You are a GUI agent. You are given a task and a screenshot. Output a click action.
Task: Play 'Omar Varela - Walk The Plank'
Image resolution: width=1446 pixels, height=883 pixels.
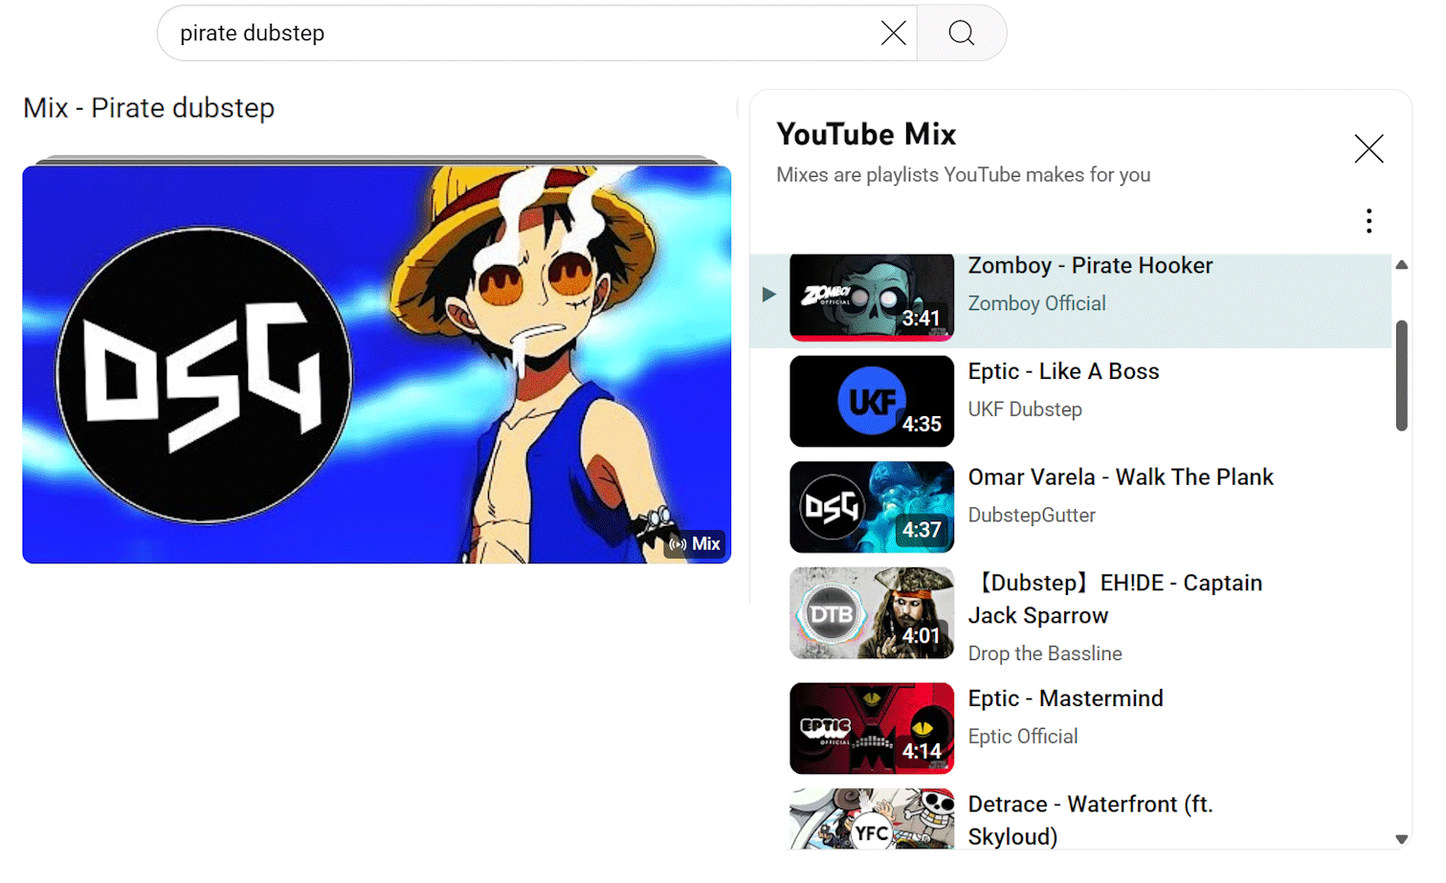tap(1121, 477)
